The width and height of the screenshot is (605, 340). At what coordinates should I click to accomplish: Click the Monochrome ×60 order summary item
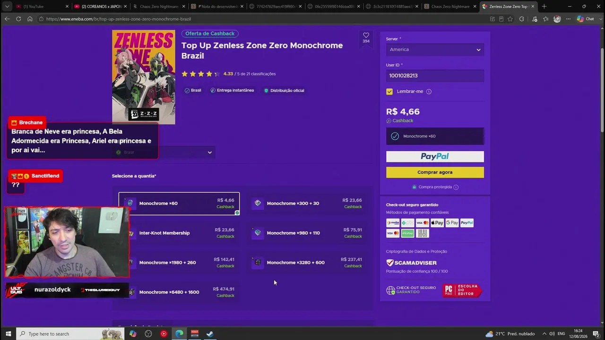435,136
